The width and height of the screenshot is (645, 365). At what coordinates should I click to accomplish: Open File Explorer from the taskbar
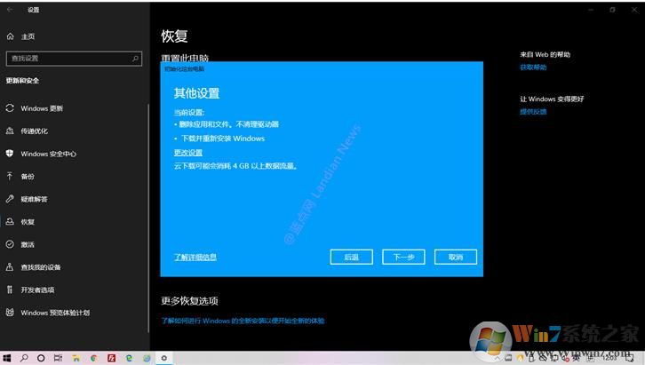76,358
